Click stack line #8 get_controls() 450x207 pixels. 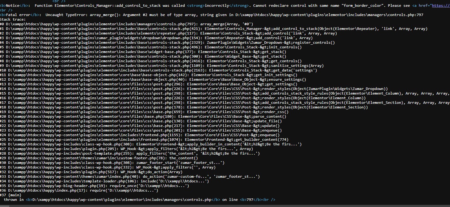tap(151, 61)
